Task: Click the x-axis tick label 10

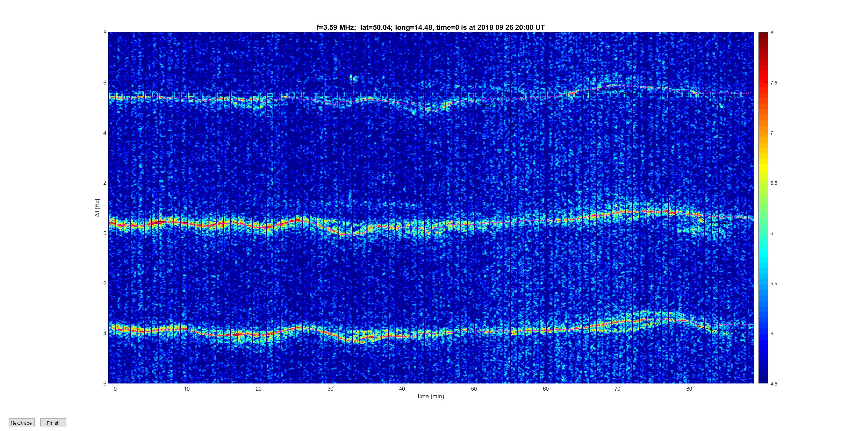Action: coord(187,389)
